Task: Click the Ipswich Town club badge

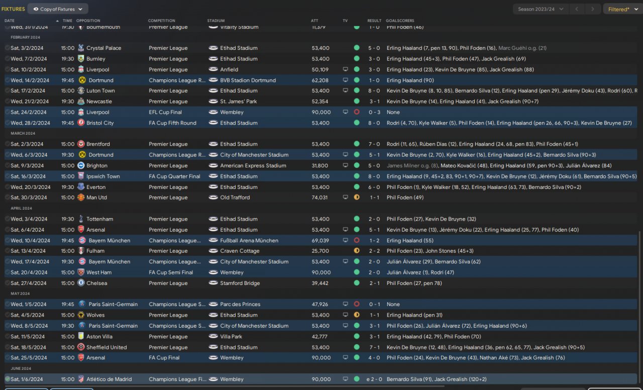Action: (81, 176)
